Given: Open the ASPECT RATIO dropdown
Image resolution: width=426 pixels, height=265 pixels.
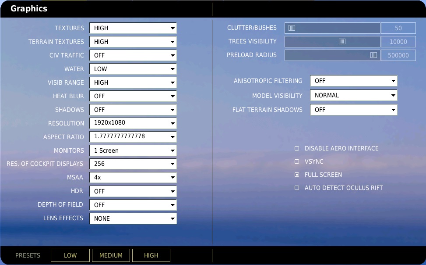Looking at the screenshot, I should coord(133,137).
